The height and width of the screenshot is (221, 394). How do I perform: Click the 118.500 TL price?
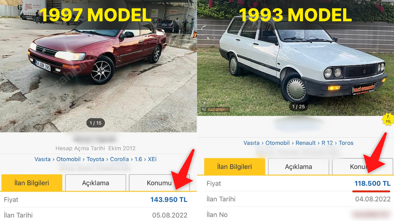point(372,183)
